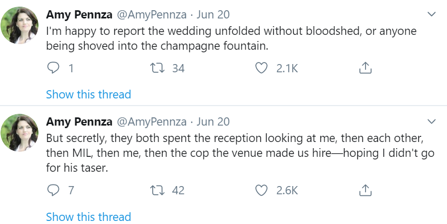The height and width of the screenshot is (224, 447).
Task: Show this thread under champagne fountain tweet
Action: click(x=88, y=94)
